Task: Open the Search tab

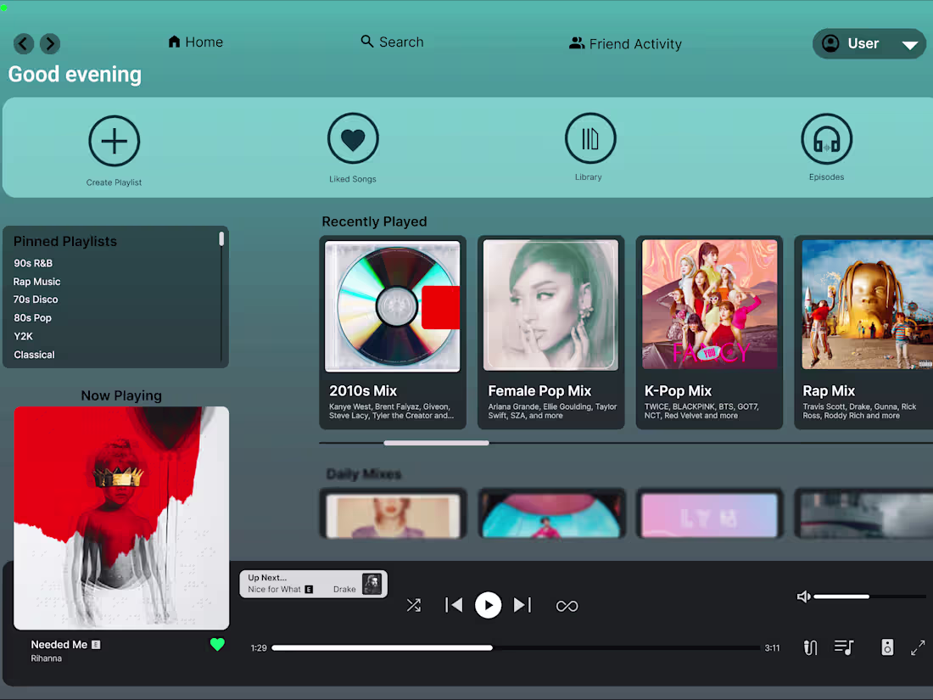Action: coord(392,42)
